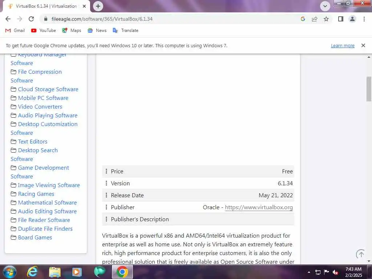Open Windows Explorer from the taskbar

click(55, 272)
